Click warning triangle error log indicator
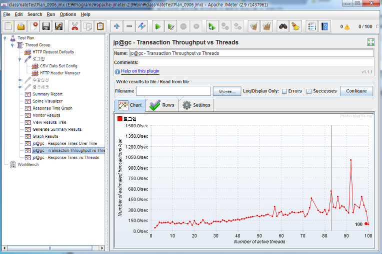The image size is (382, 254). click(347, 27)
